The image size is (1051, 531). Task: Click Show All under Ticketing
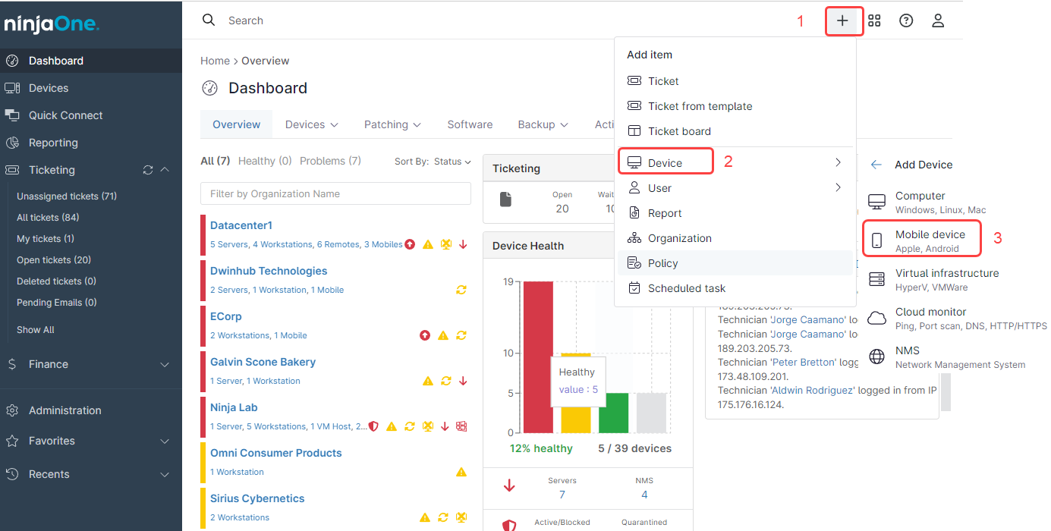[x=36, y=330]
